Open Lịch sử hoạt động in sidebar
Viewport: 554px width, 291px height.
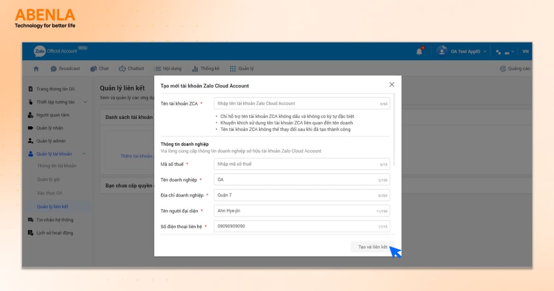[x=54, y=233]
